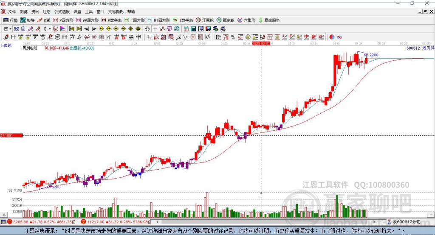The height and width of the screenshot is (235, 435).
Task: Select the 乾坤K线 indicator label
Action: point(30,48)
